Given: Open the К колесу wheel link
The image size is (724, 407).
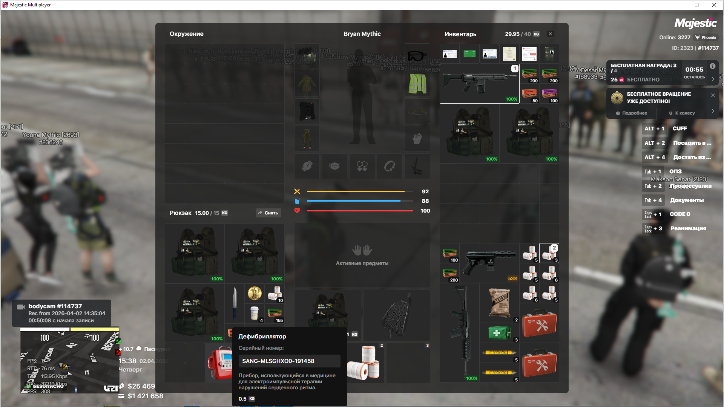Looking at the screenshot, I should (x=682, y=113).
